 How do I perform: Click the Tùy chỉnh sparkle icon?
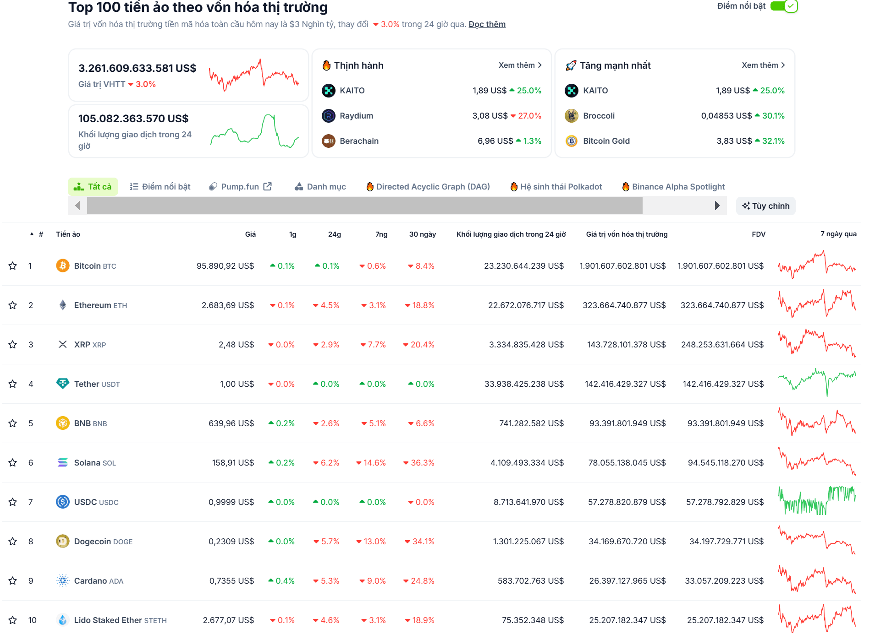tap(746, 206)
